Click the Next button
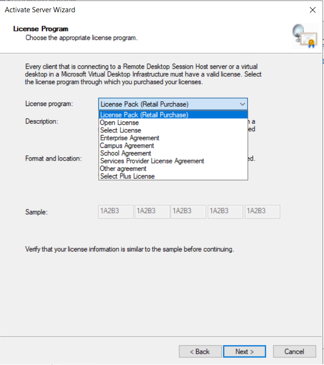The image size is (324, 365). coord(244,351)
